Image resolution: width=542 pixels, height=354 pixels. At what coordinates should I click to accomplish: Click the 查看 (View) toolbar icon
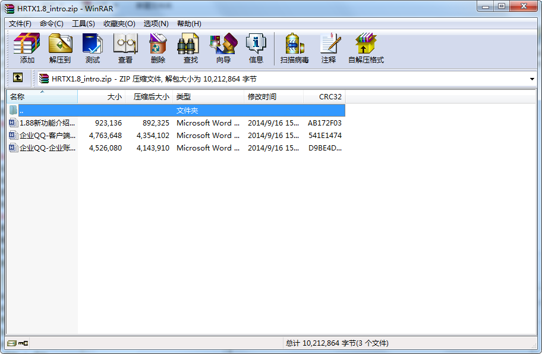tap(125, 48)
